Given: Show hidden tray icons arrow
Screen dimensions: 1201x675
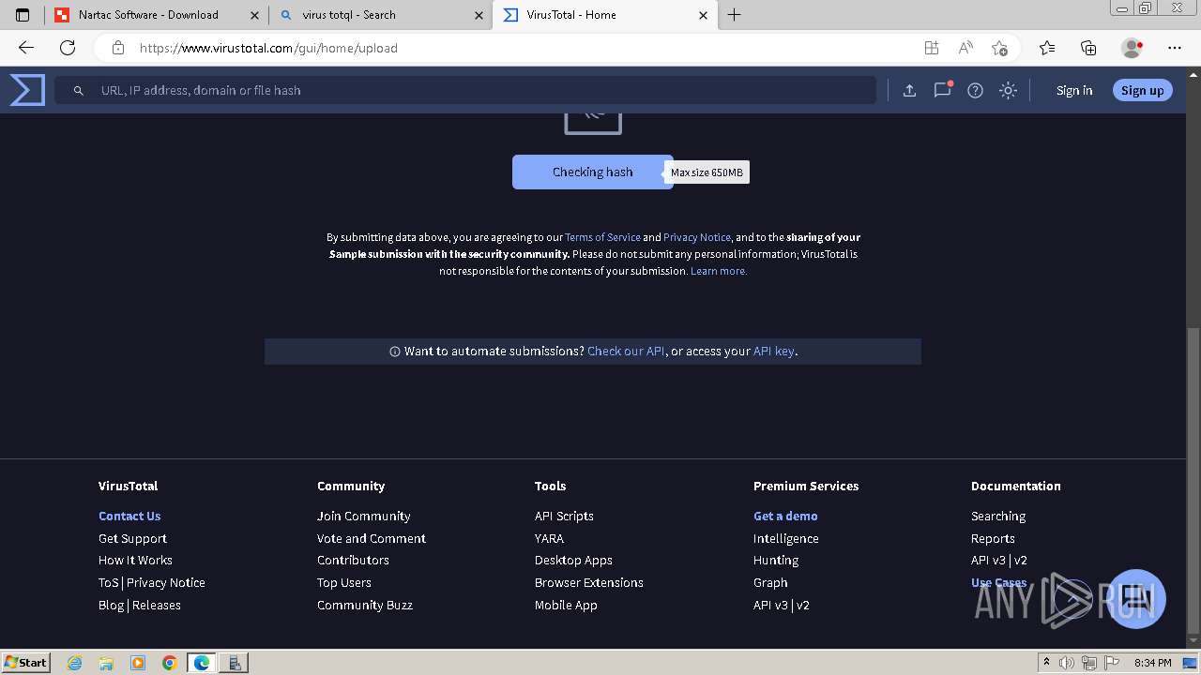Looking at the screenshot, I should pos(1046,663).
